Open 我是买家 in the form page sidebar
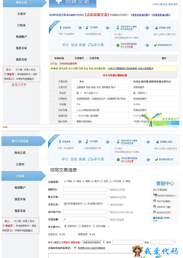This screenshot has height=258, width=183. pyautogui.click(x=20, y=199)
